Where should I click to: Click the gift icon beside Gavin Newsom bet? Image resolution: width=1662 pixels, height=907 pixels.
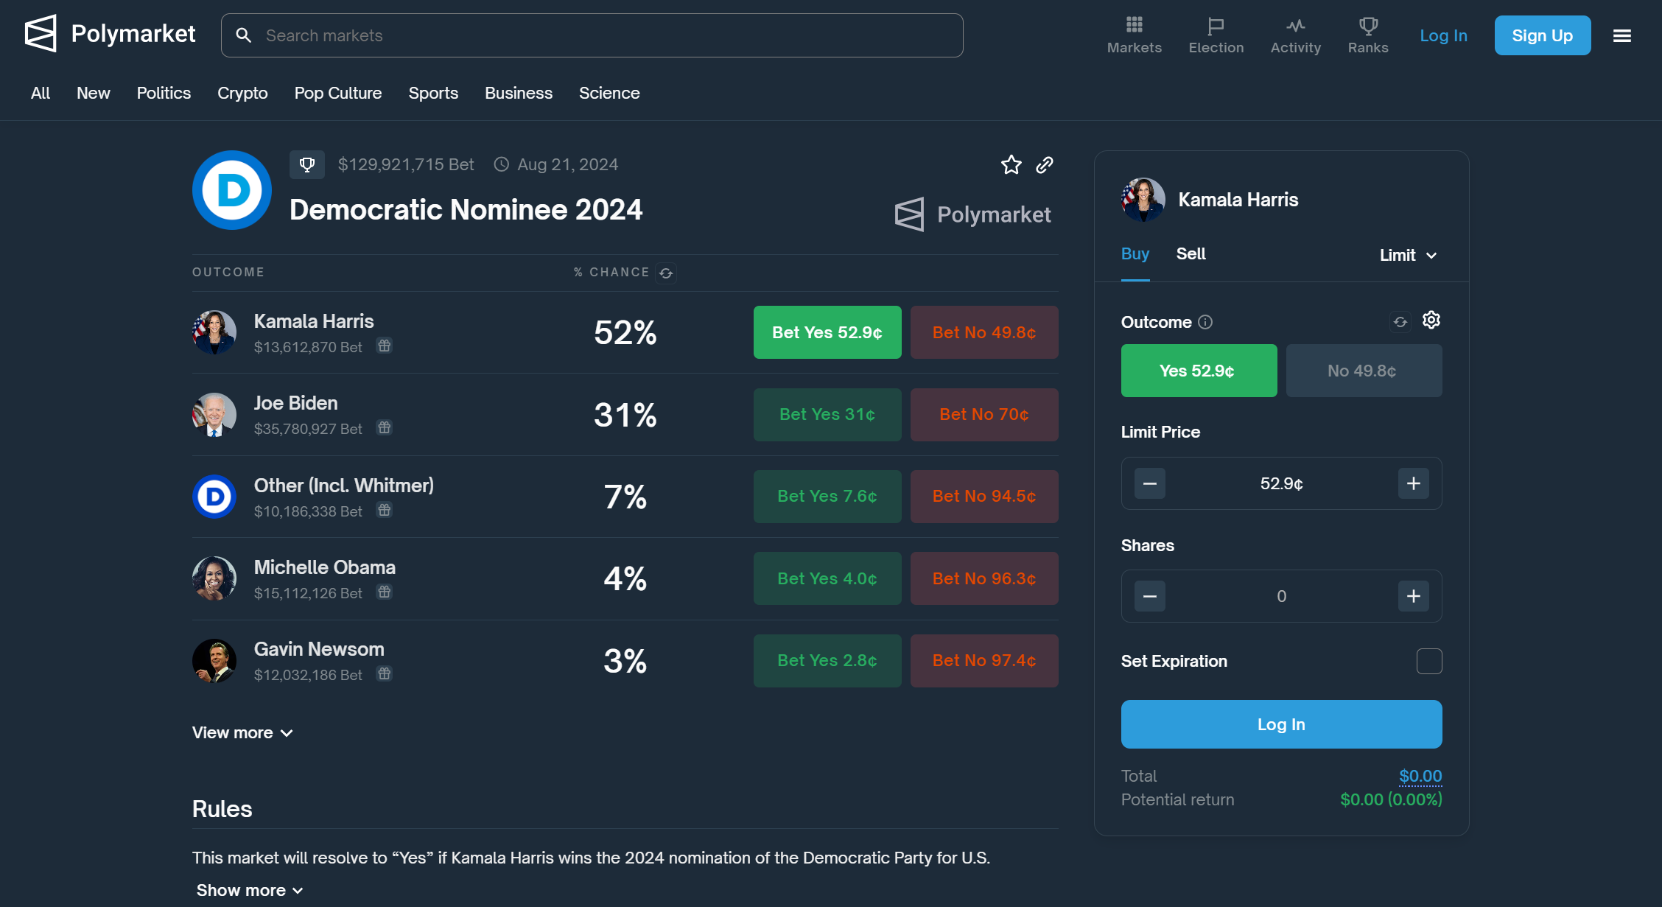click(385, 673)
